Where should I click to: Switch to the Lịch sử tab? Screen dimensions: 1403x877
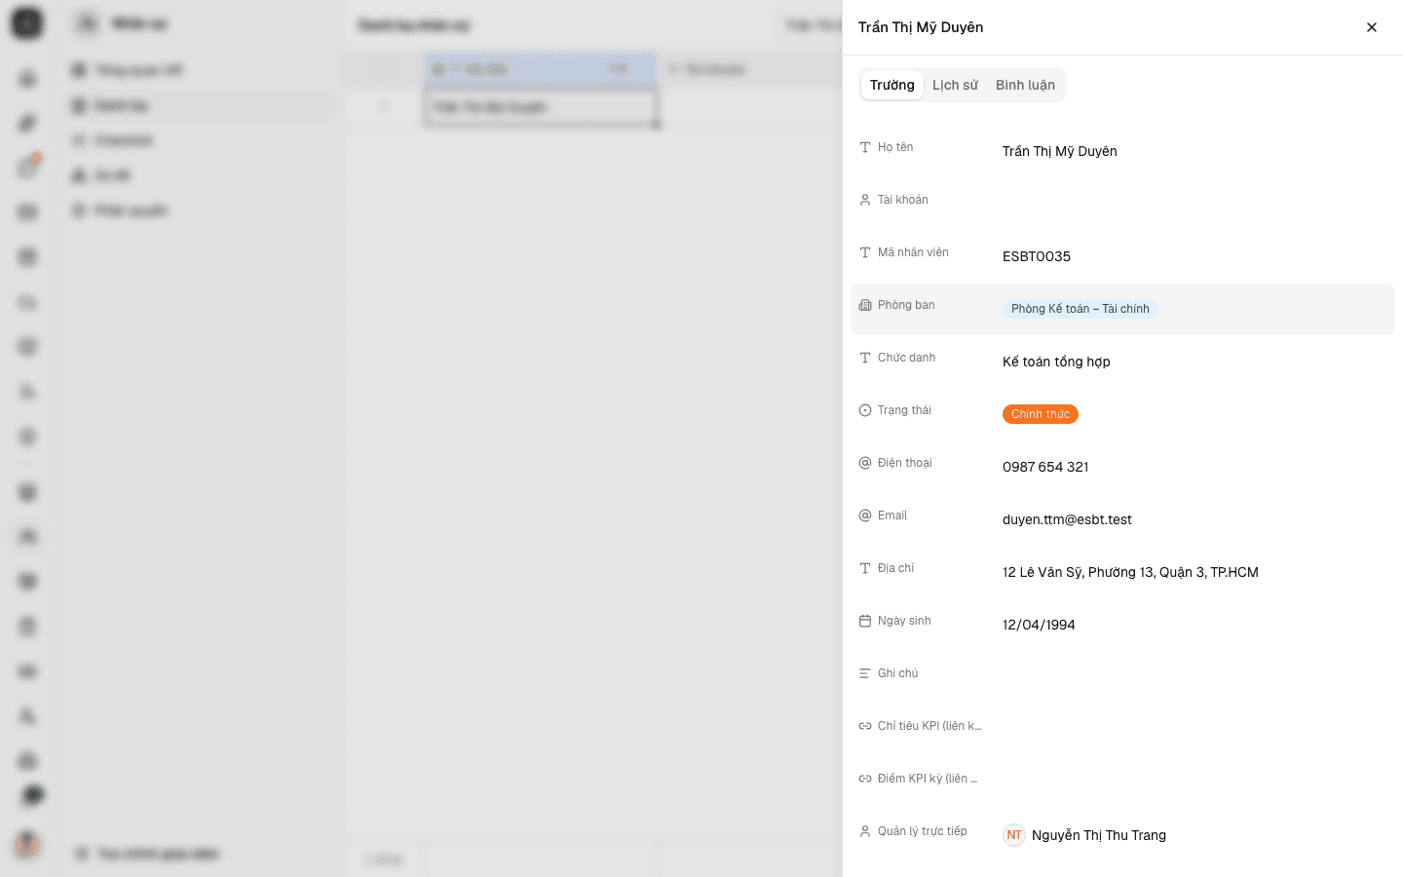[955, 85]
